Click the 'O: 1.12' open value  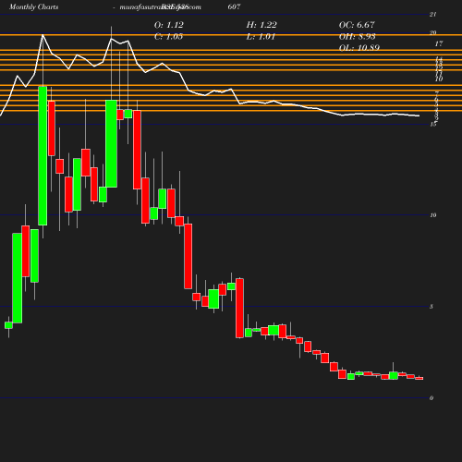pyautogui.click(x=168, y=25)
